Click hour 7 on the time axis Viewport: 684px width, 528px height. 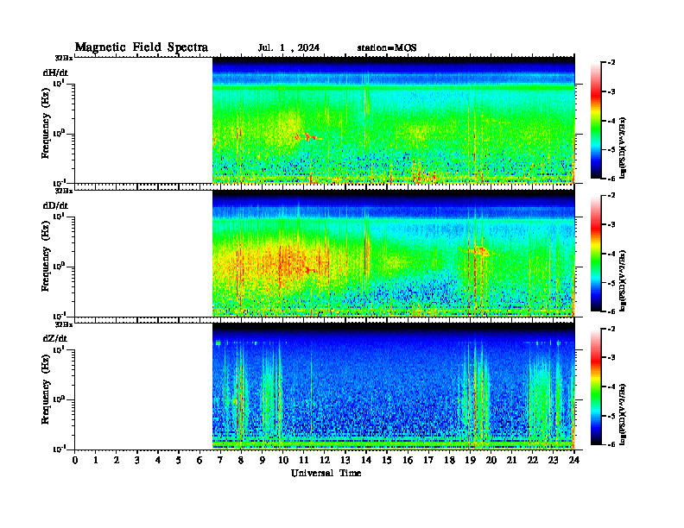point(220,461)
